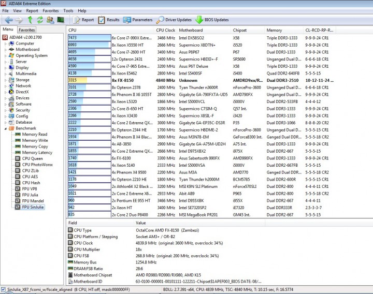
Task: Sort by the CPU Clock column header
Action: pyautogui.click(x=165, y=30)
